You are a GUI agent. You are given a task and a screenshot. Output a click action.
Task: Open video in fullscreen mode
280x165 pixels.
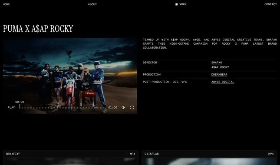tap(132, 108)
